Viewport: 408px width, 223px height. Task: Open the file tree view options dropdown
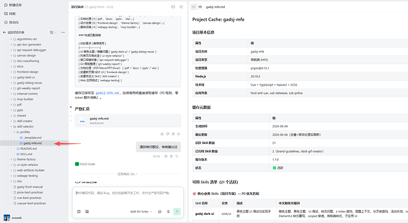click(x=53, y=32)
